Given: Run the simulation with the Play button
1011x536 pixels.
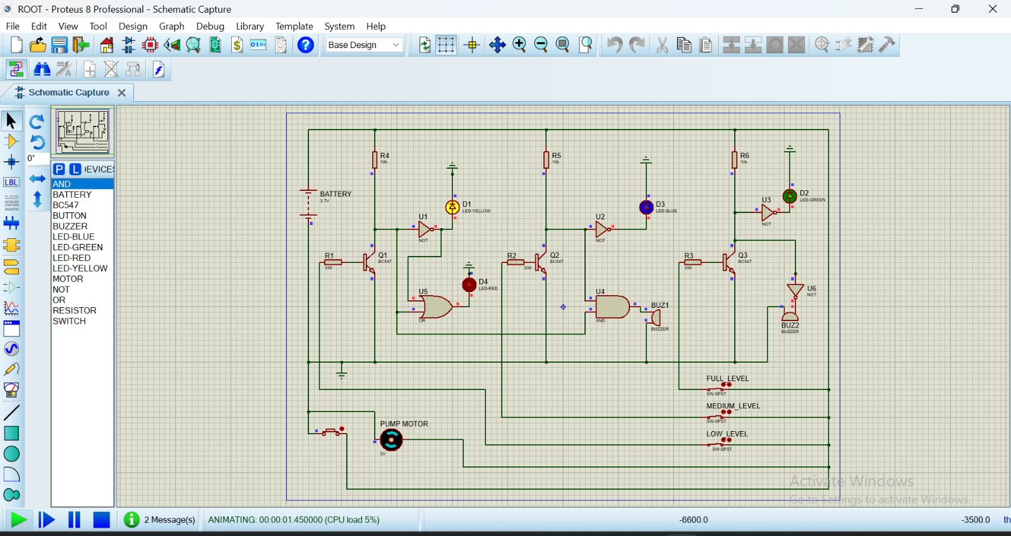Looking at the screenshot, I should click(18, 520).
